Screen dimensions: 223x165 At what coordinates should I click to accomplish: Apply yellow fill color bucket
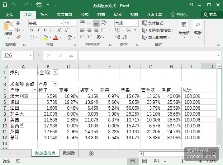click(45, 37)
